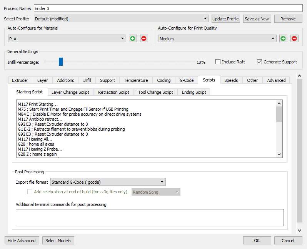Image resolution: width=307 pixels, height=249 pixels.
Task: Switch to the Extruder tab
Action: click(x=20, y=80)
